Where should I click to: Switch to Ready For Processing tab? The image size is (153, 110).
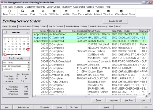point(98,27)
